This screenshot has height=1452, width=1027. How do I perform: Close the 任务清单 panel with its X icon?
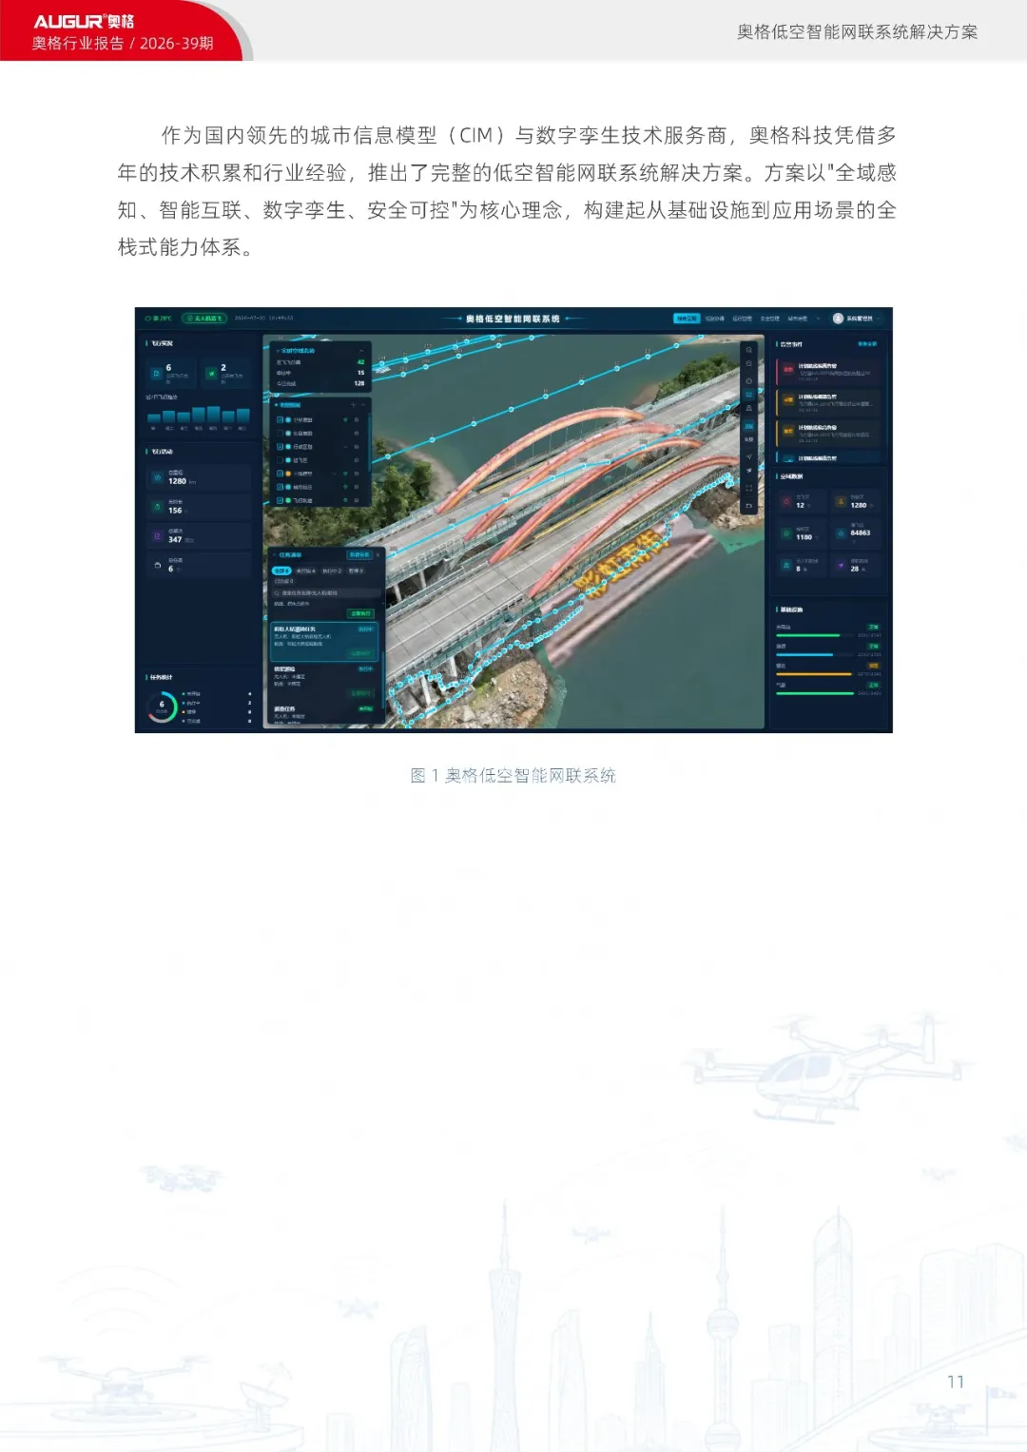point(378,554)
